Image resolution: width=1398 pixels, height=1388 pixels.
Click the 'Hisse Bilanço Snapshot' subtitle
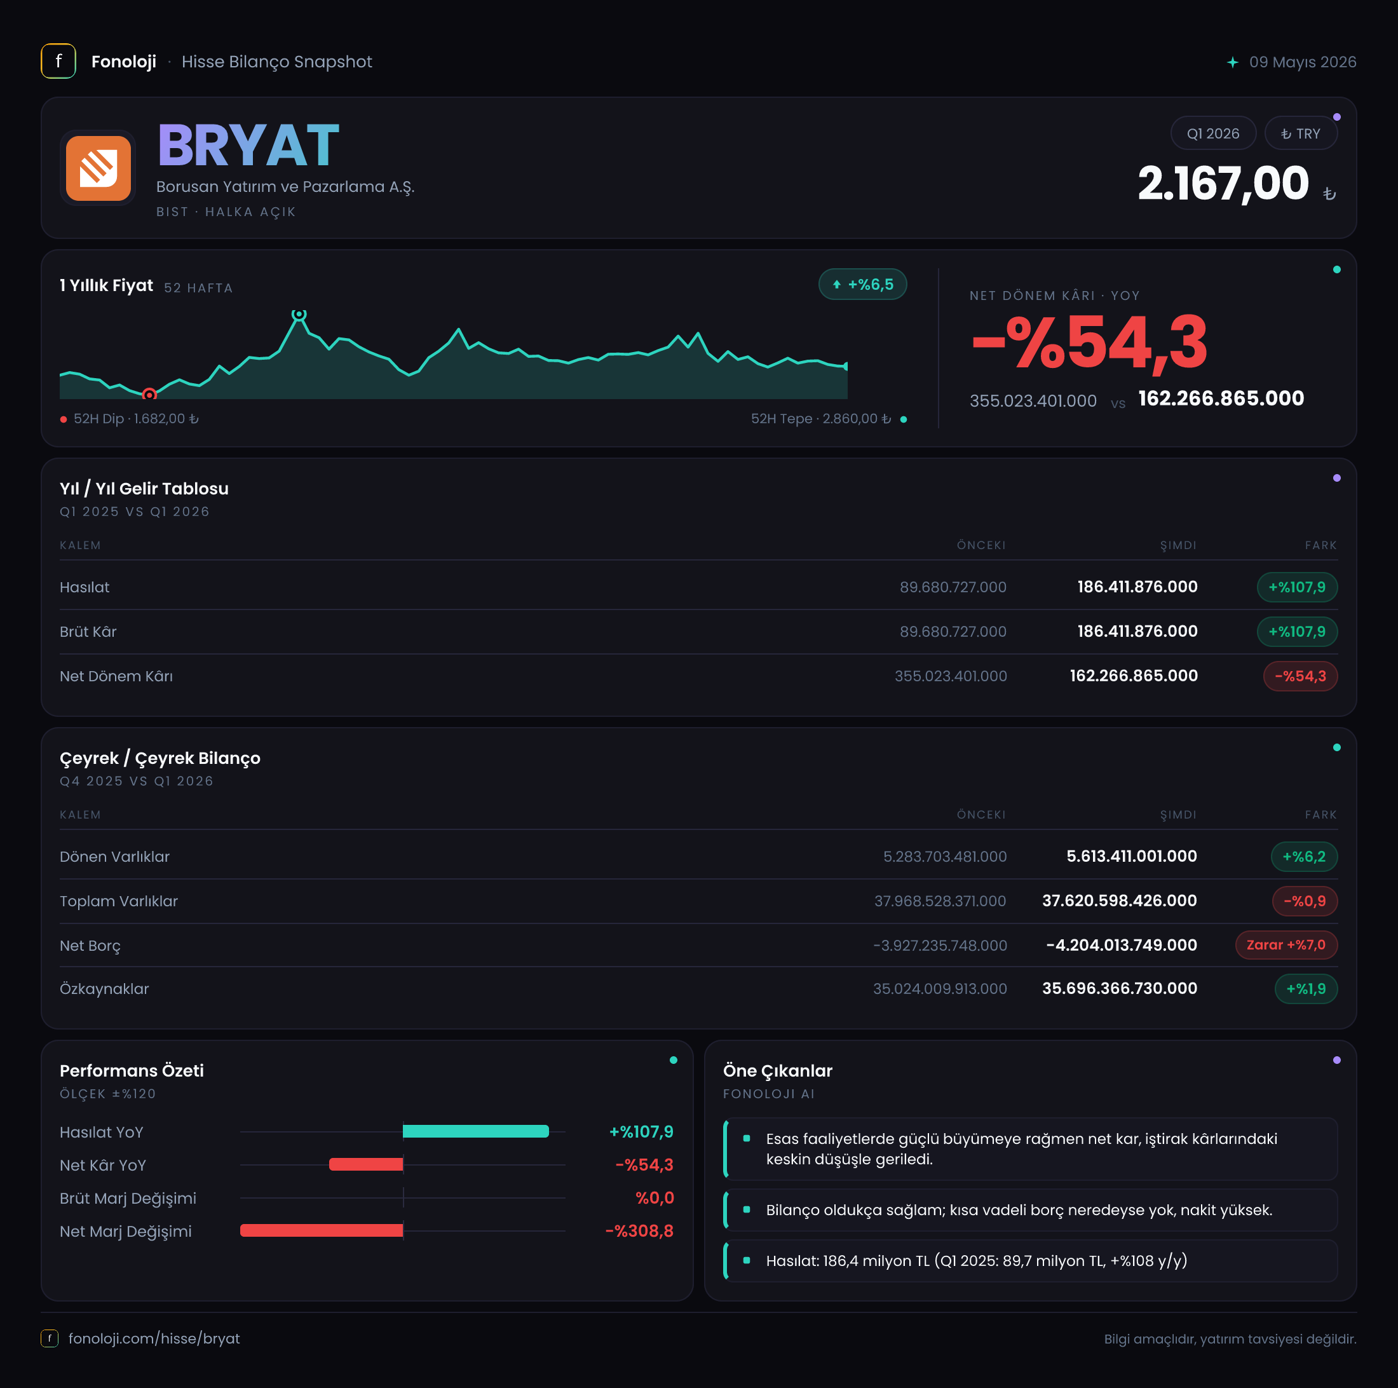coord(276,62)
